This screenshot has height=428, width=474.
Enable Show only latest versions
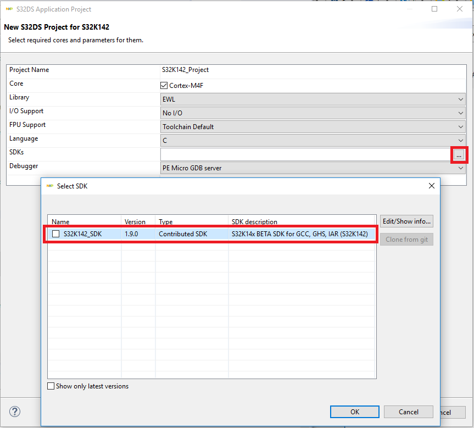coord(51,386)
